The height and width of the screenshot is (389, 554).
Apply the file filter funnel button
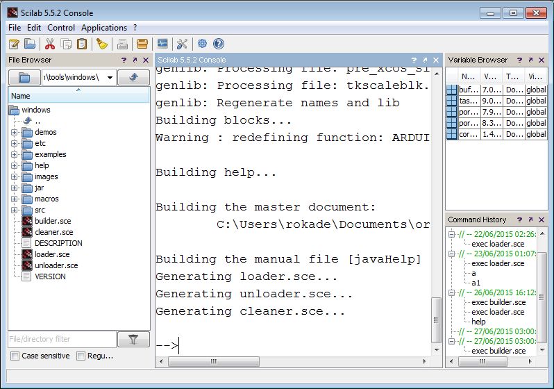pos(133,340)
